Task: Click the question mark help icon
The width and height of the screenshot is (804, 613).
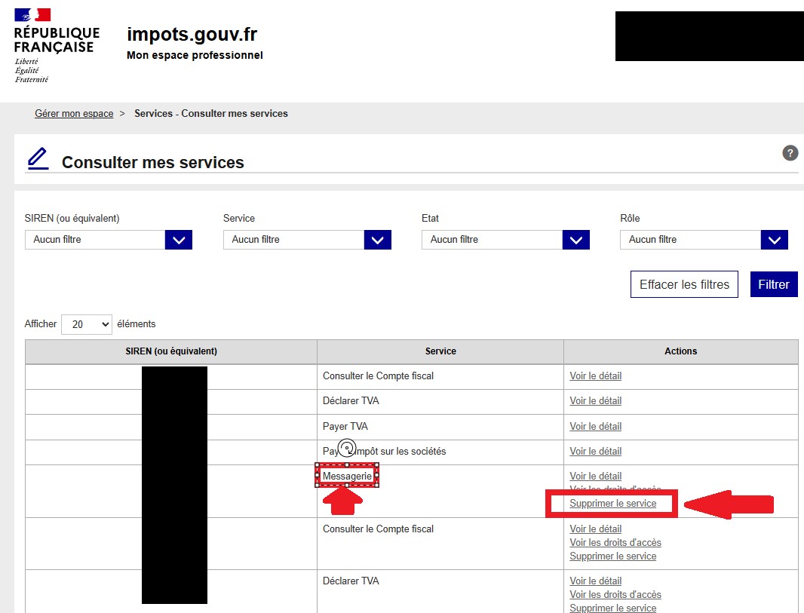Action: pyautogui.click(x=790, y=152)
